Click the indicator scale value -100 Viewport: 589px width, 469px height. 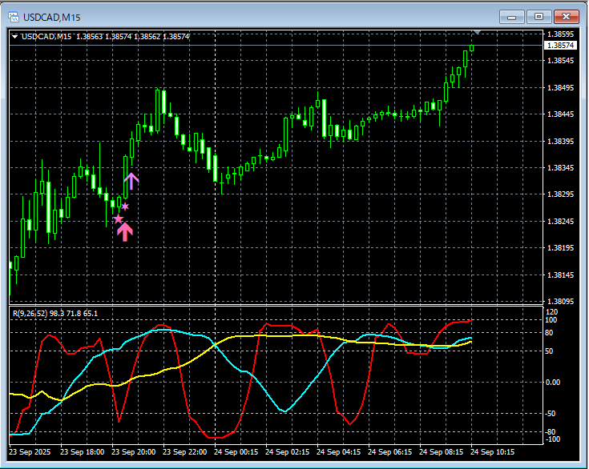click(552, 439)
